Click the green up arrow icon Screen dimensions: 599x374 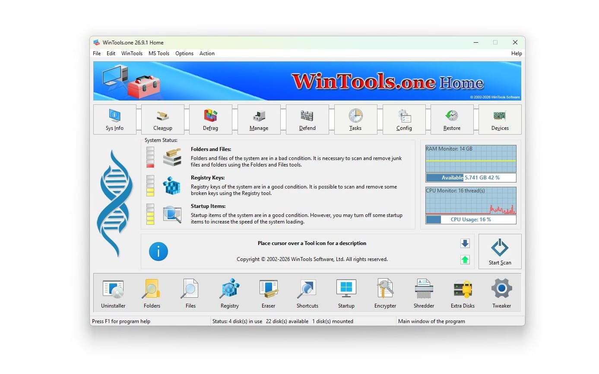[465, 260]
